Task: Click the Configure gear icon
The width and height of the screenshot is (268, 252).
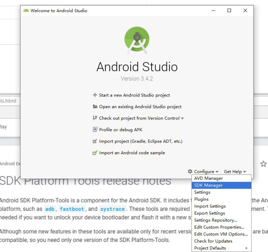Action: tap(190, 171)
